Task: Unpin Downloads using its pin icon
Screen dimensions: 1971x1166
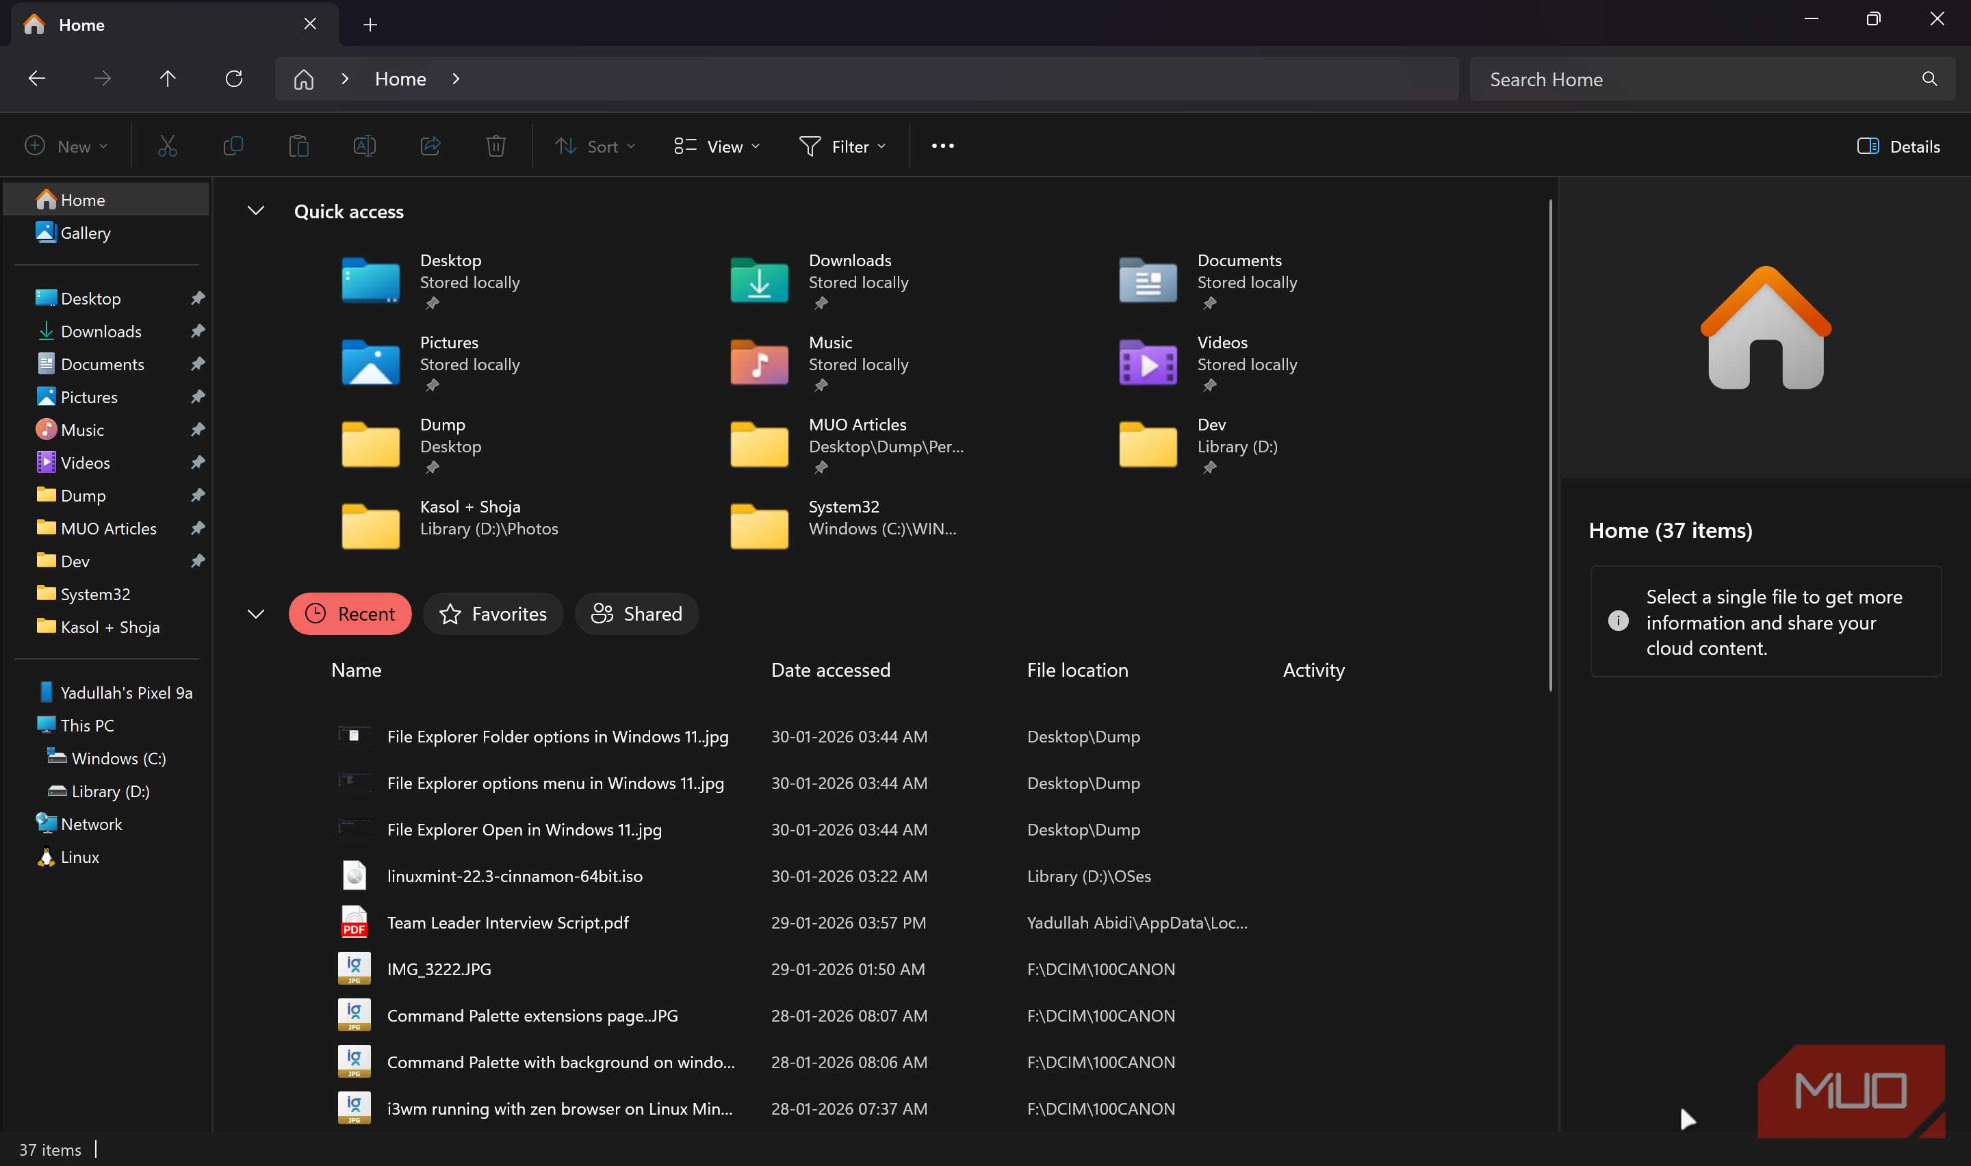Action: pyautogui.click(x=198, y=331)
